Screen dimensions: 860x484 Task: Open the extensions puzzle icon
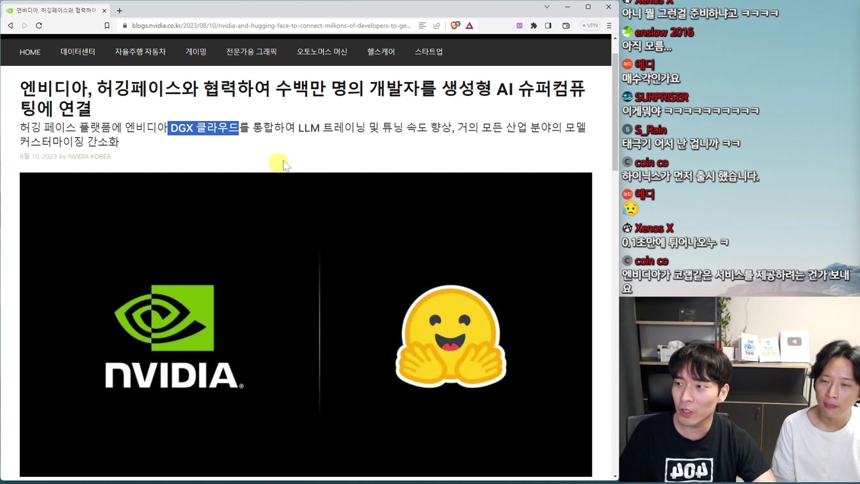(534, 26)
